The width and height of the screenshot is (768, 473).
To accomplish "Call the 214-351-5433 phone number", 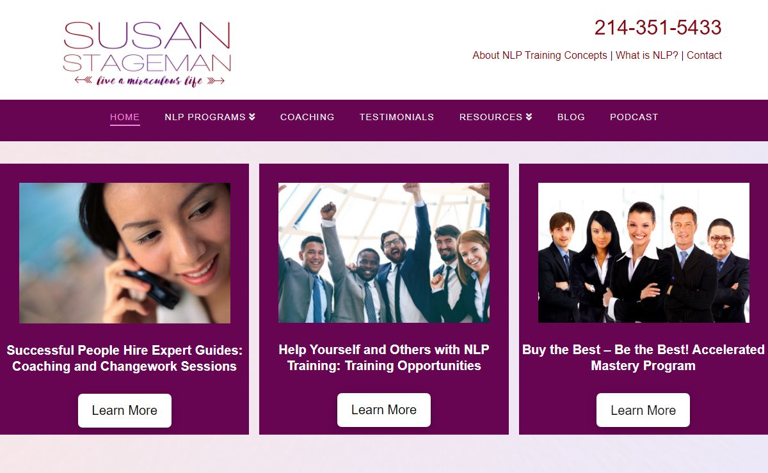I will 658,27.
